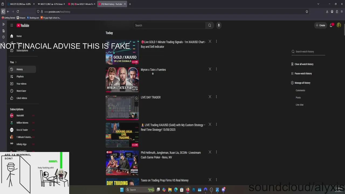Open Windows Start menu
This screenshot has width=345, height=194.
pyautogui.click(x=122, y=190)
